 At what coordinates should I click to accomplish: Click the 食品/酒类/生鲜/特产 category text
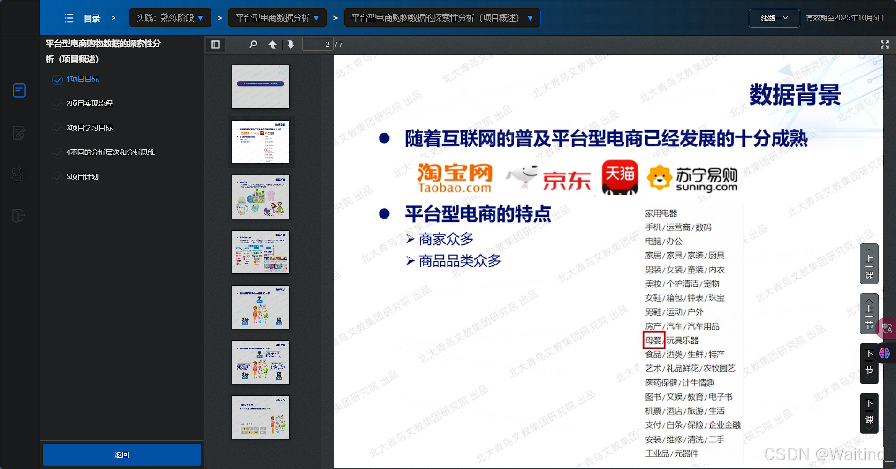point(685,355)
